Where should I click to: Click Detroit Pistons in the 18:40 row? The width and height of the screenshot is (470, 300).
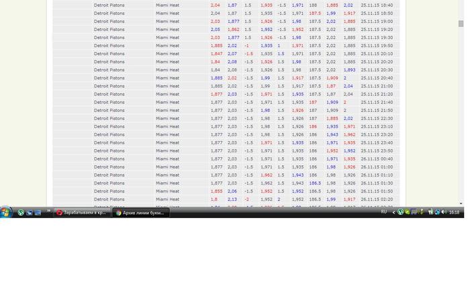click(109, 5)
